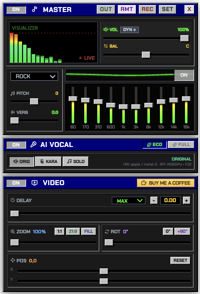Increase delay with plus button

pos(186,201)
